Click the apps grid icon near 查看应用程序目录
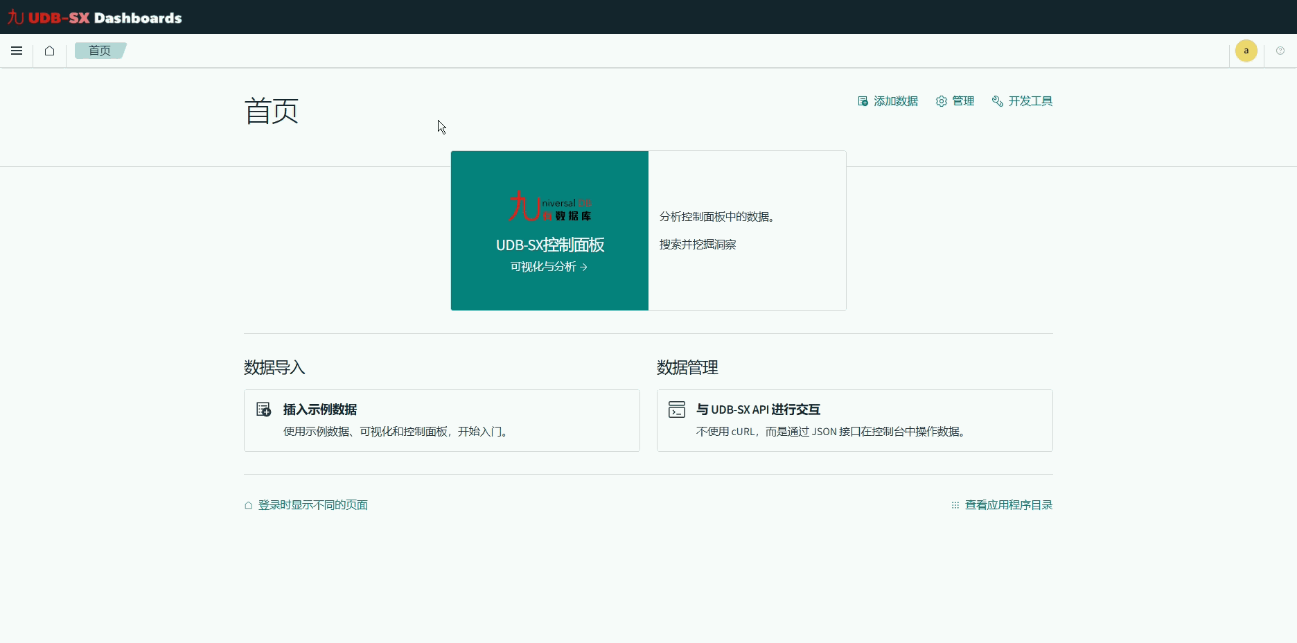 click(x=955, y=505)
